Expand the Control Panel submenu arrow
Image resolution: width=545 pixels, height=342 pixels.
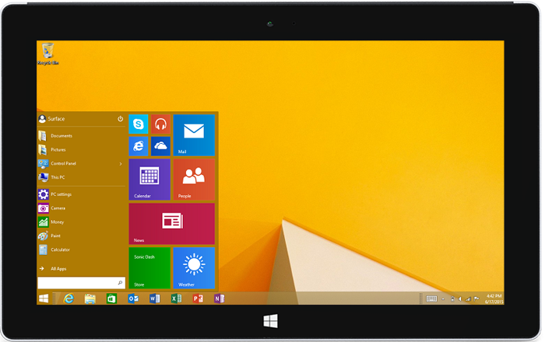click(121, 164)
